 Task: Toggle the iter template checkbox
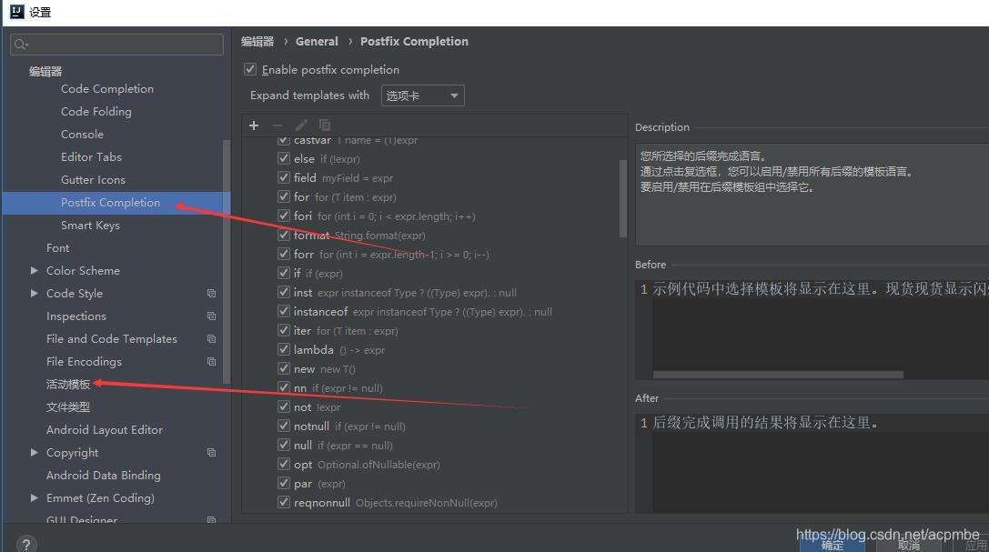(x=284, y=330)
